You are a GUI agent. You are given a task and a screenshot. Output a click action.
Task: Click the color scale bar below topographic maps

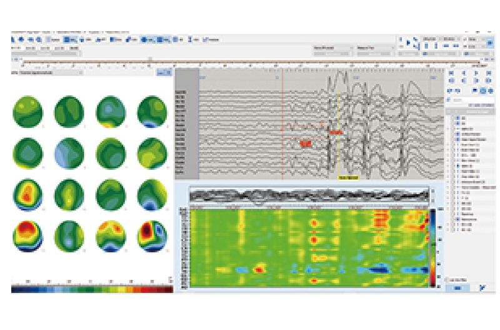click(92, 289)
